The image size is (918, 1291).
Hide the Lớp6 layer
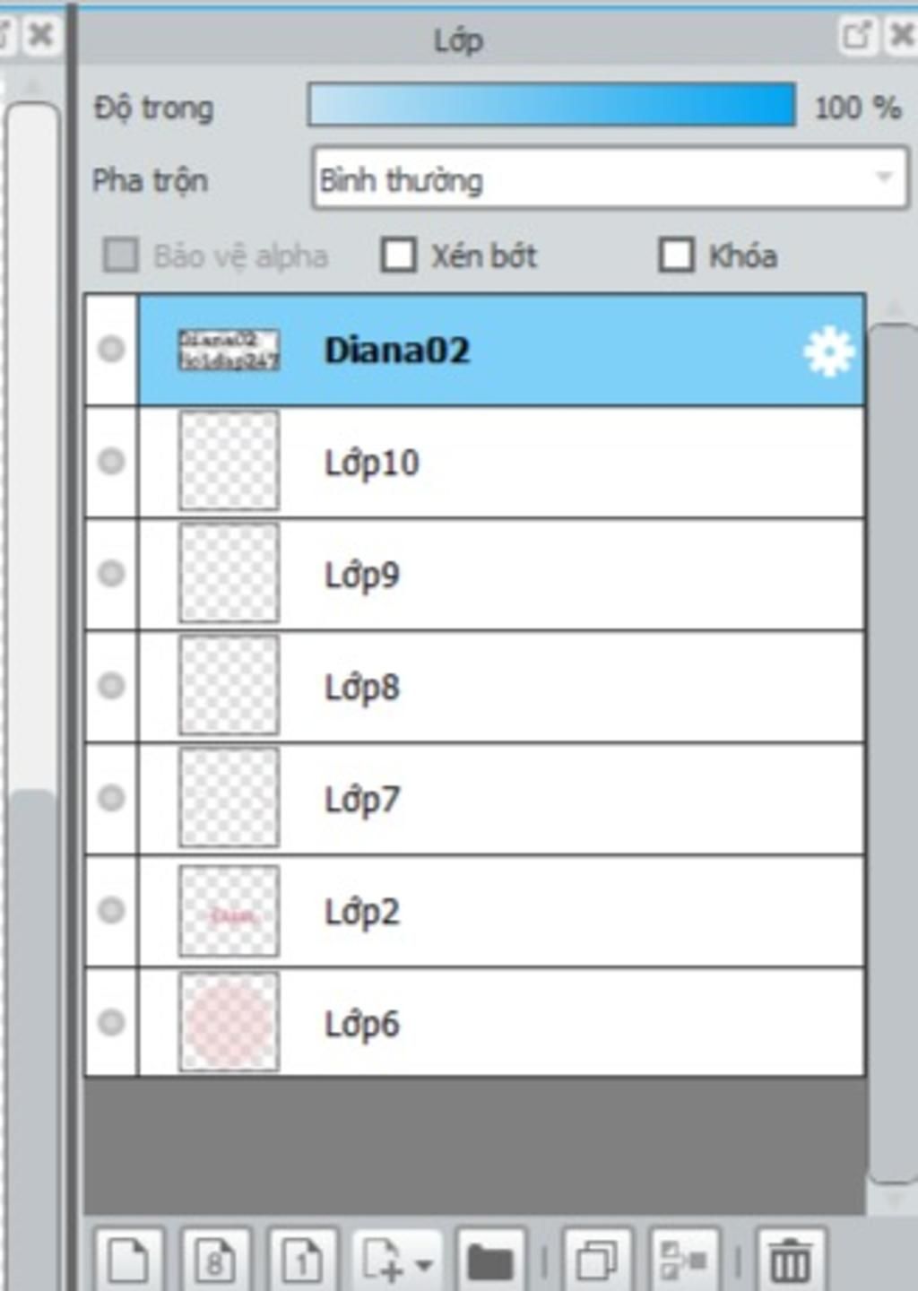(x=111, y=1022)
